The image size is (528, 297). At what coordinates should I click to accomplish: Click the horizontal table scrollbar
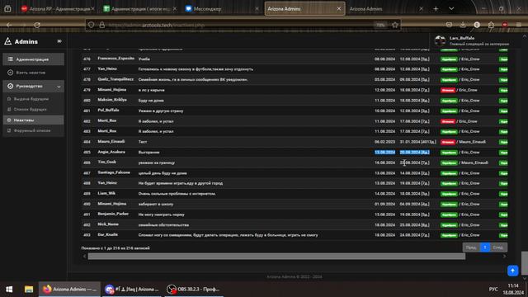(x=277, y=257)
